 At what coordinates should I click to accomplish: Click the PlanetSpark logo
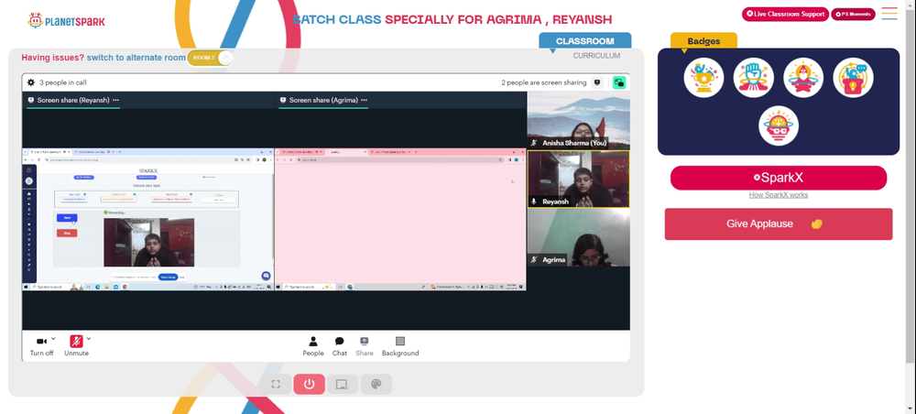(x=66, y=21)
